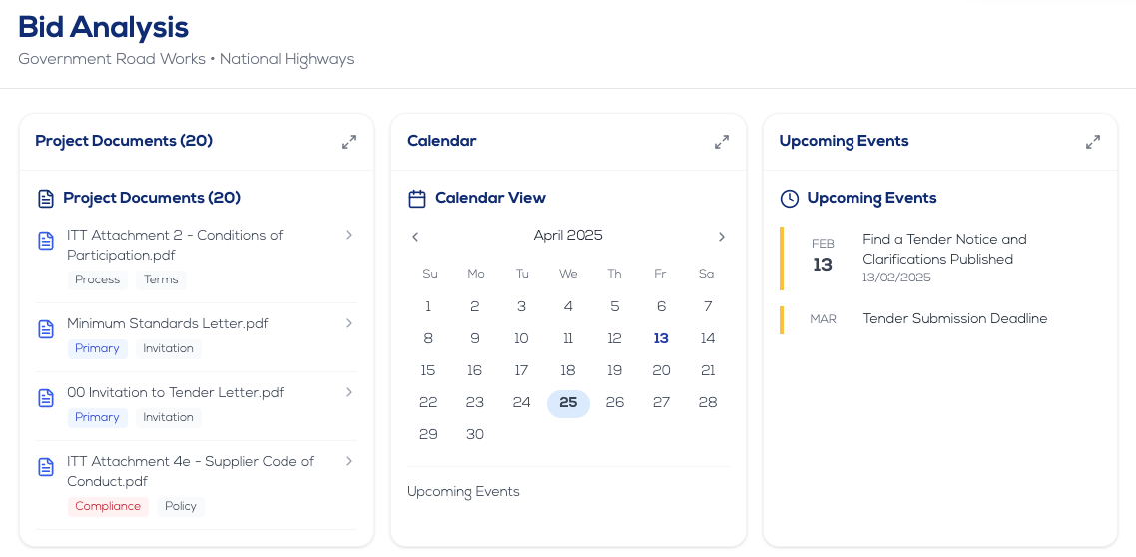Click the file icon for 00 Invitation to Tender Letter.pdf
Image resolution: width=1136 pixels, height=557 pixels.
click(46, 398)
